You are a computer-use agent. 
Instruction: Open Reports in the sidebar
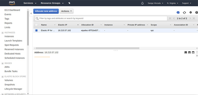8,23
